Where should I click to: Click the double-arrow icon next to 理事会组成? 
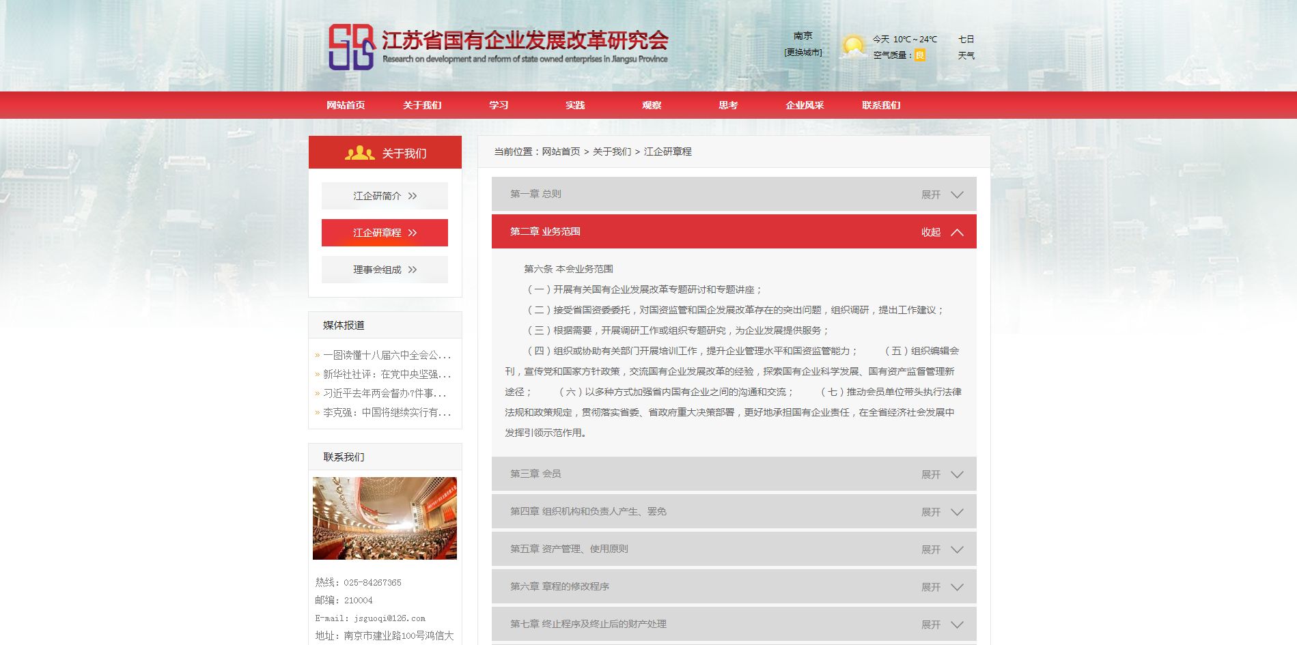pos(413,270)
